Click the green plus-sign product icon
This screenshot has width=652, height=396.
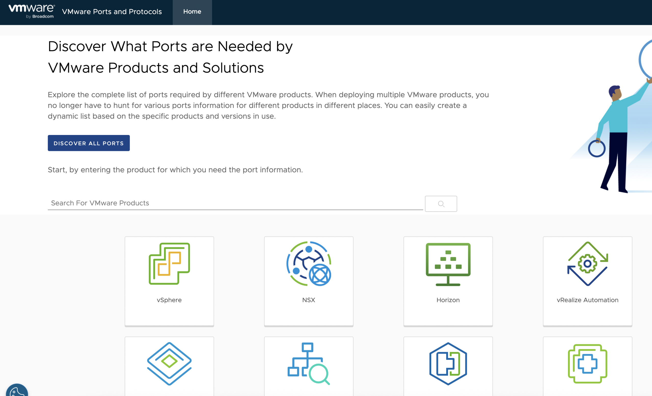(587, 363)
